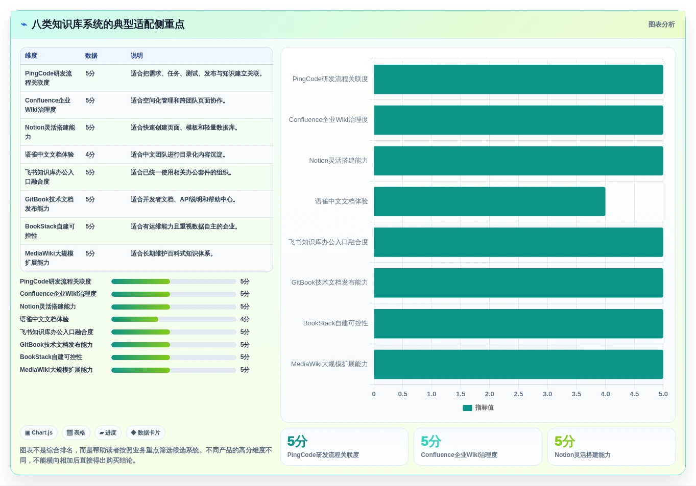The image size is (696, 486).
Task: Click table cell MediaWiki大规模扩展能力
Action: tap(50, 258)
